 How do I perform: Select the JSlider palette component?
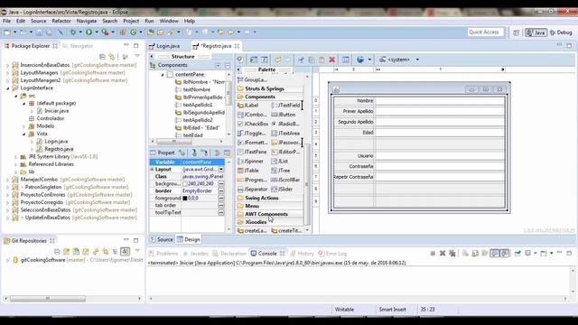pyautogui.click(x=283, y=190)
